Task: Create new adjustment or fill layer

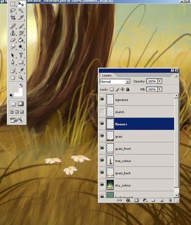Action: [145, 200]
